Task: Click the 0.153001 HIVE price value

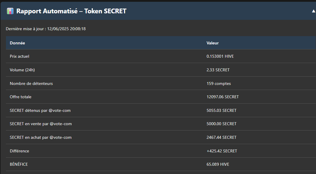Action: pyautogui.click(x=220, y=56)
